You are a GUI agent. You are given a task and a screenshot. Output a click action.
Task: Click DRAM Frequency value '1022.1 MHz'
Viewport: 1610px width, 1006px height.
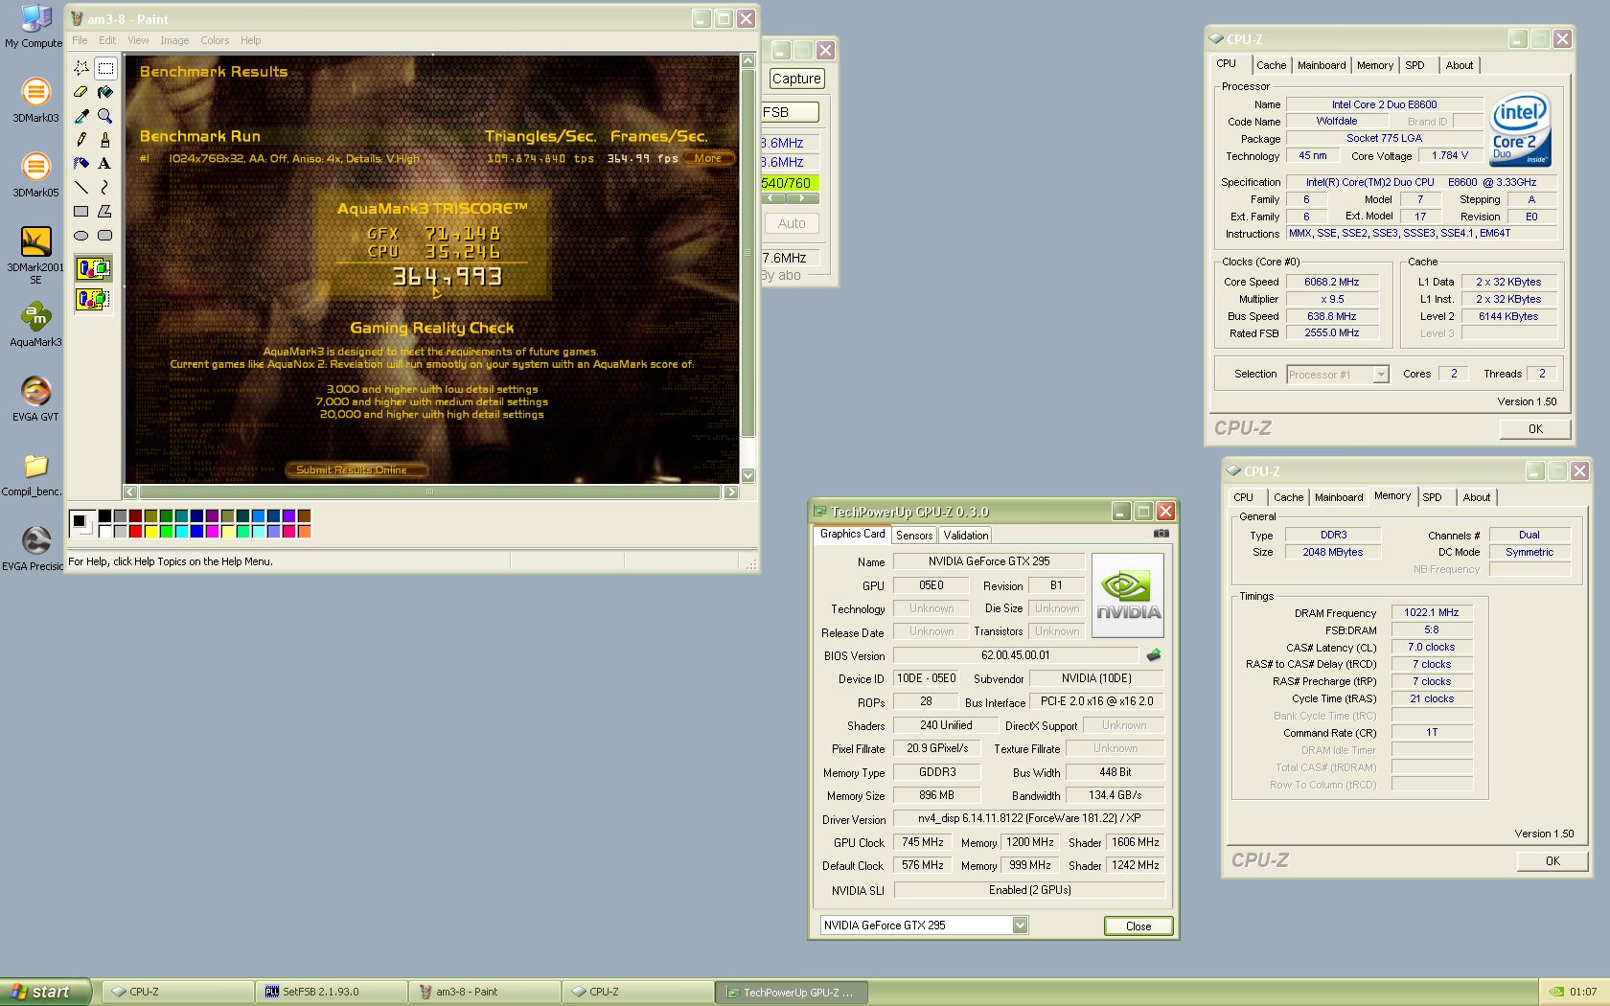click(1431, 612)
